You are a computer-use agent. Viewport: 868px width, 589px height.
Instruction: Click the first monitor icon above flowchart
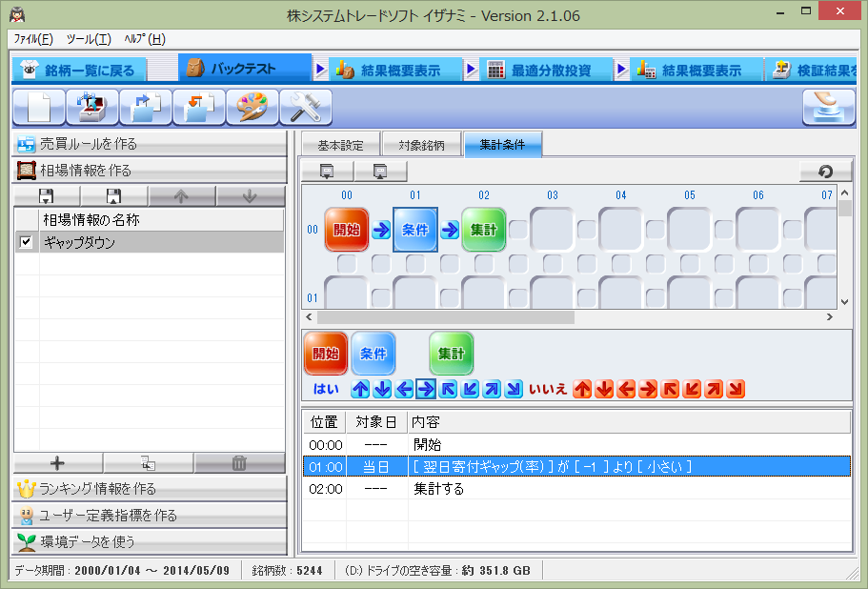coord(327,172)
